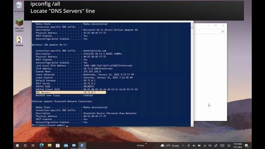Open the network status tray icon
Screen dimensions: 265x149
(205, 145)
